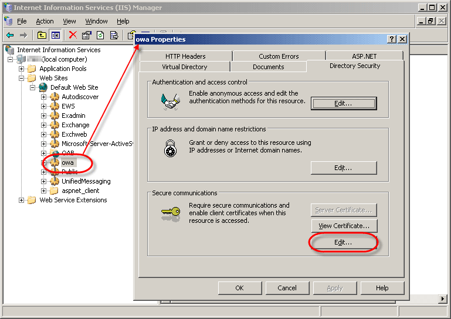451x319 pixels.
Task: Switch to the Documents tab
Action: coord(269,67)
